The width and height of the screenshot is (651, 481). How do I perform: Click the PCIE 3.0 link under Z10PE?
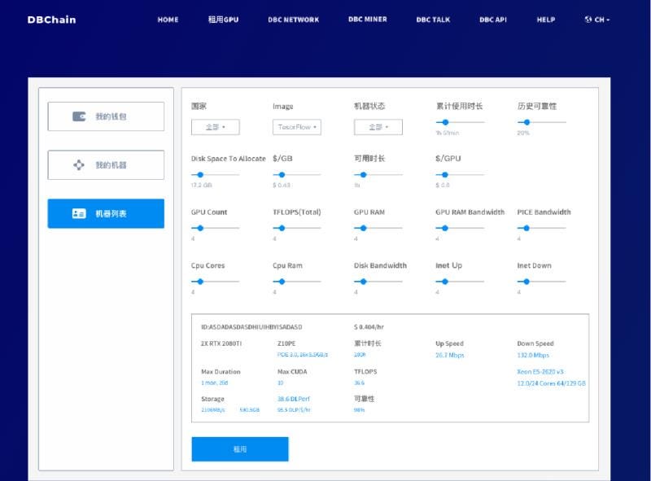[302, 355]
